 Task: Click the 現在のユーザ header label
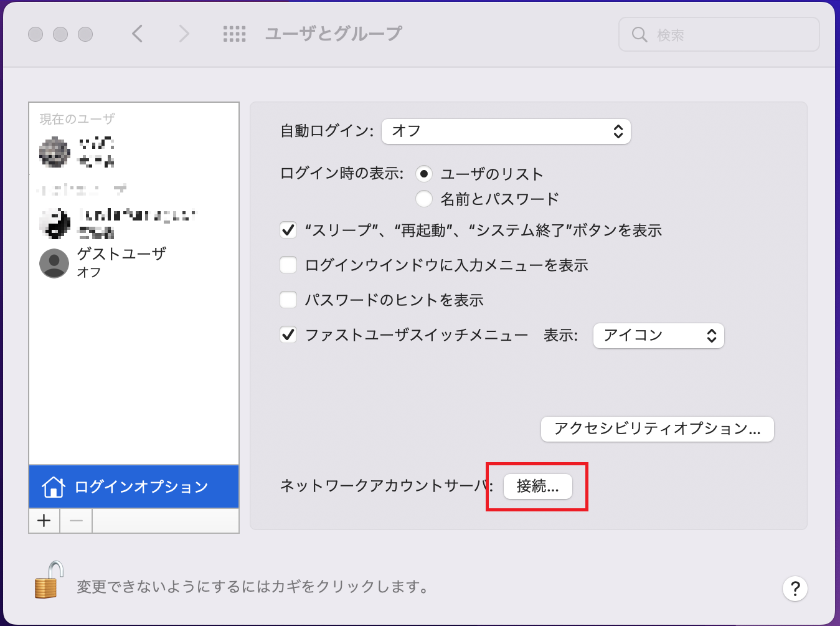(x=77, y=119)
